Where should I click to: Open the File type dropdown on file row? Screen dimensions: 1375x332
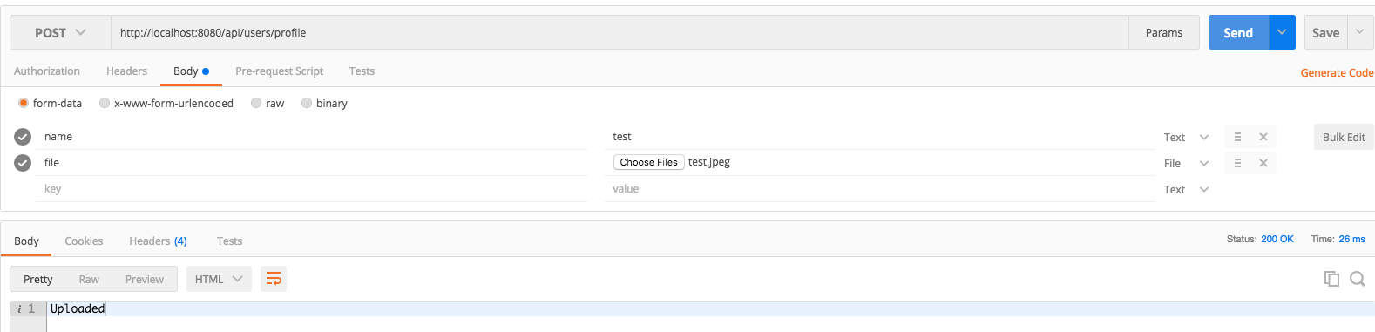tap(1187, 163)
